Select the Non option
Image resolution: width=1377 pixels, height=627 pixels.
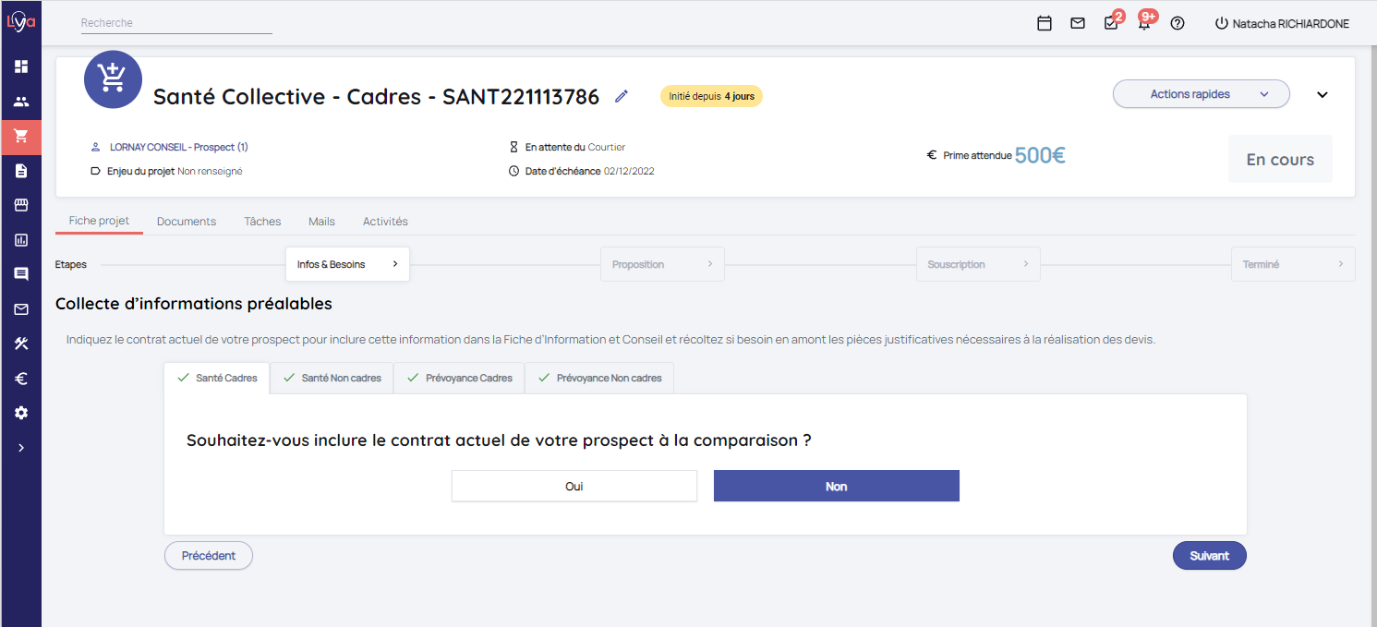[x=836, y=487]
